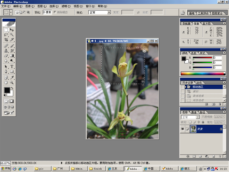Select the 裁切 history state
Screen dimensions: 229x172
[x=204, y=91]
